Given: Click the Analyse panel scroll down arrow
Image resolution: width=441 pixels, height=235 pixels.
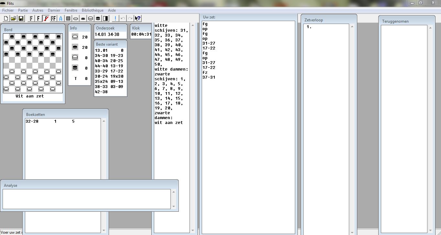Looking at the screenshot, I should tap(174, 206).
